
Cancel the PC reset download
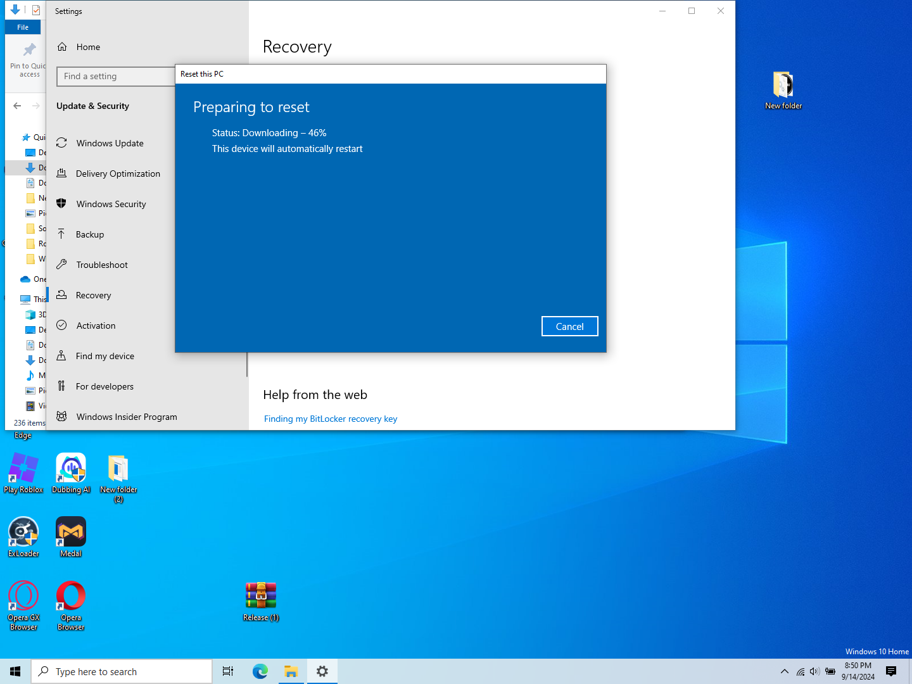[569, 326]
